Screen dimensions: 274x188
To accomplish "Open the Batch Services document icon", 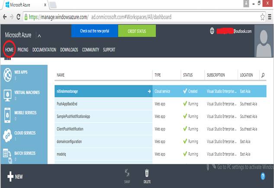I will coord(7,156).
